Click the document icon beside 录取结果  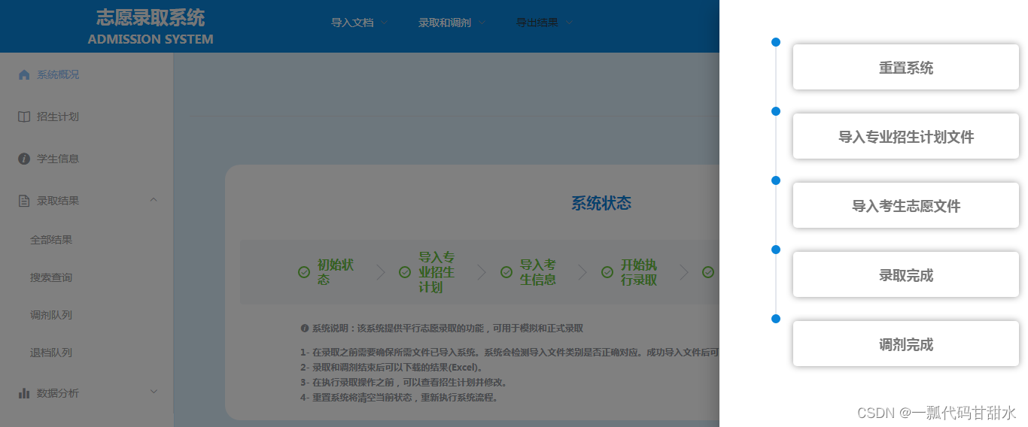24,201
